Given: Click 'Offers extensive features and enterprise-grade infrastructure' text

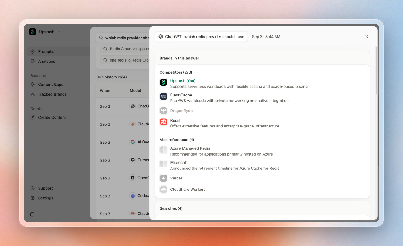Looking at the screenshot, I should click(x=225, y=126).
